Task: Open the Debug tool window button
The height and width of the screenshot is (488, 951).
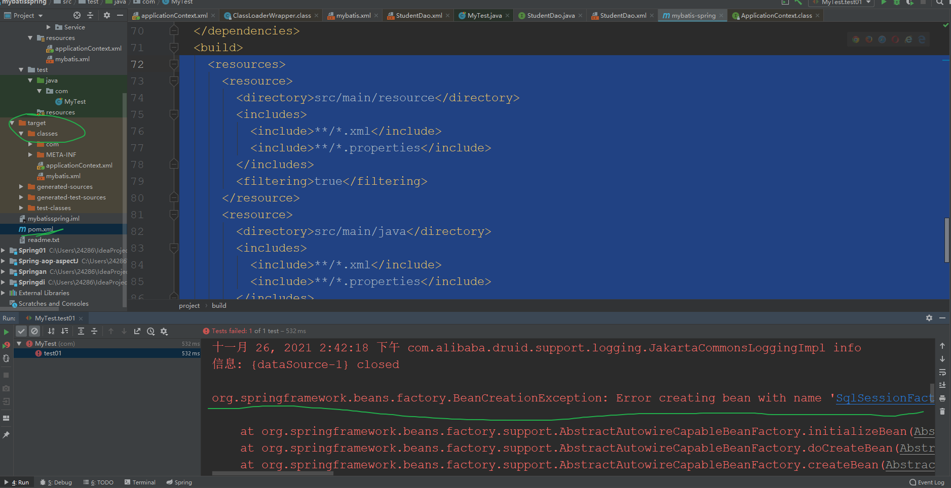Action: 56,482
